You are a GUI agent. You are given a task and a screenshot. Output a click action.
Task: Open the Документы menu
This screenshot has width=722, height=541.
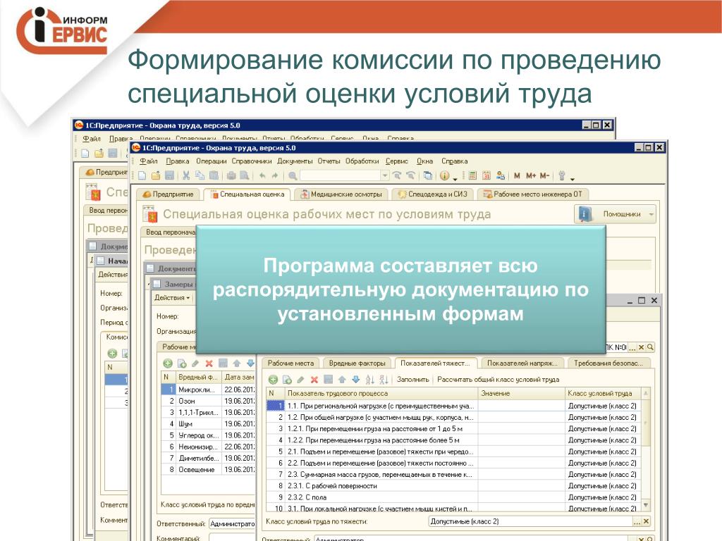(295, 161)
